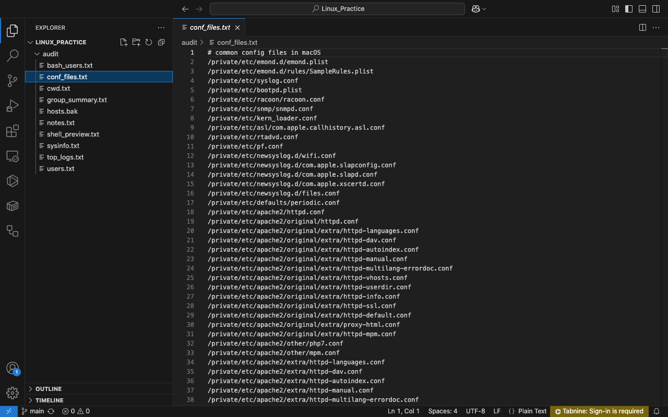
Task: Open Run and Debug view
Action: (13, 106)
